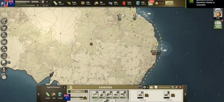The height and width of the screenshot is (102, 224).
Task: Boost morale with the gold plus button
Action: tap(85, 97)
